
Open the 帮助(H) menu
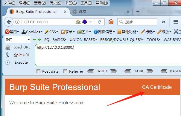[102, 3]
